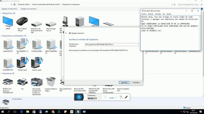Select the PCDISEÑO-001 multimedia device
204x114 pixels.
pyautogui.click(x=8, y=63)
